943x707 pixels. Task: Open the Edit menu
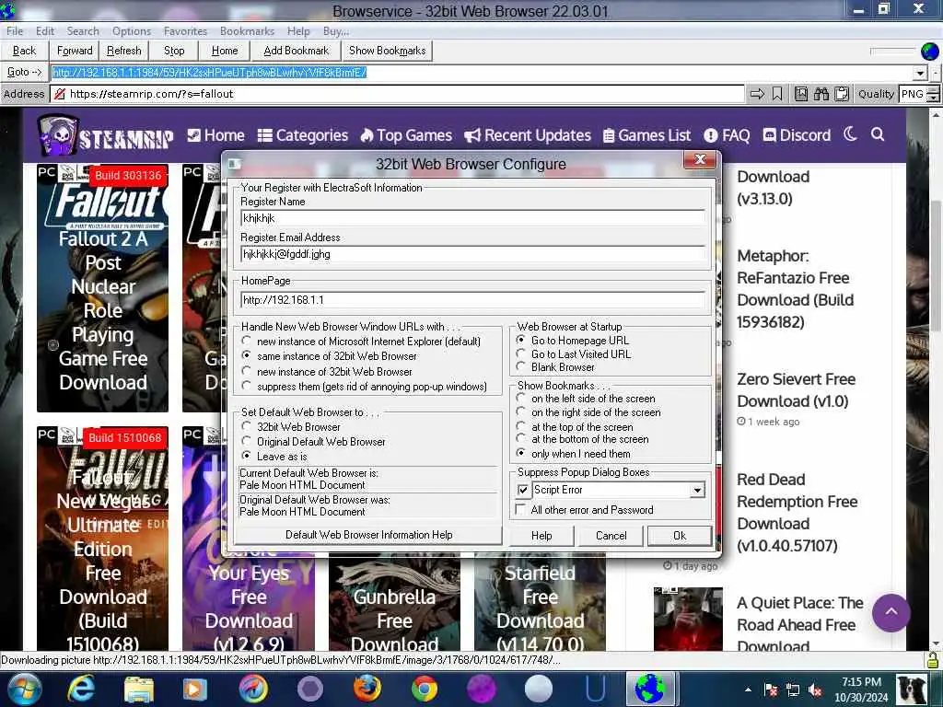[x=45, y=31]
